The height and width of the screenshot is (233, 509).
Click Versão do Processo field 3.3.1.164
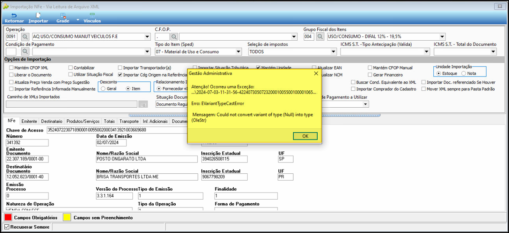(114, 196)
